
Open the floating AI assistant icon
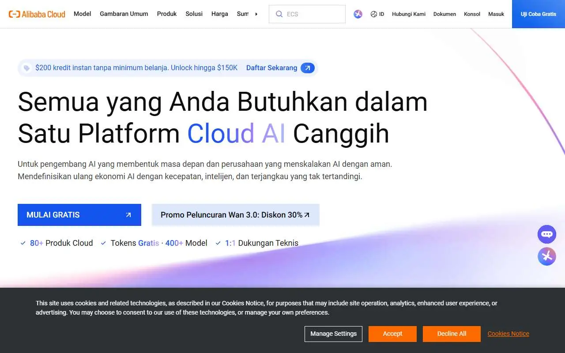[x=547, y=256]
